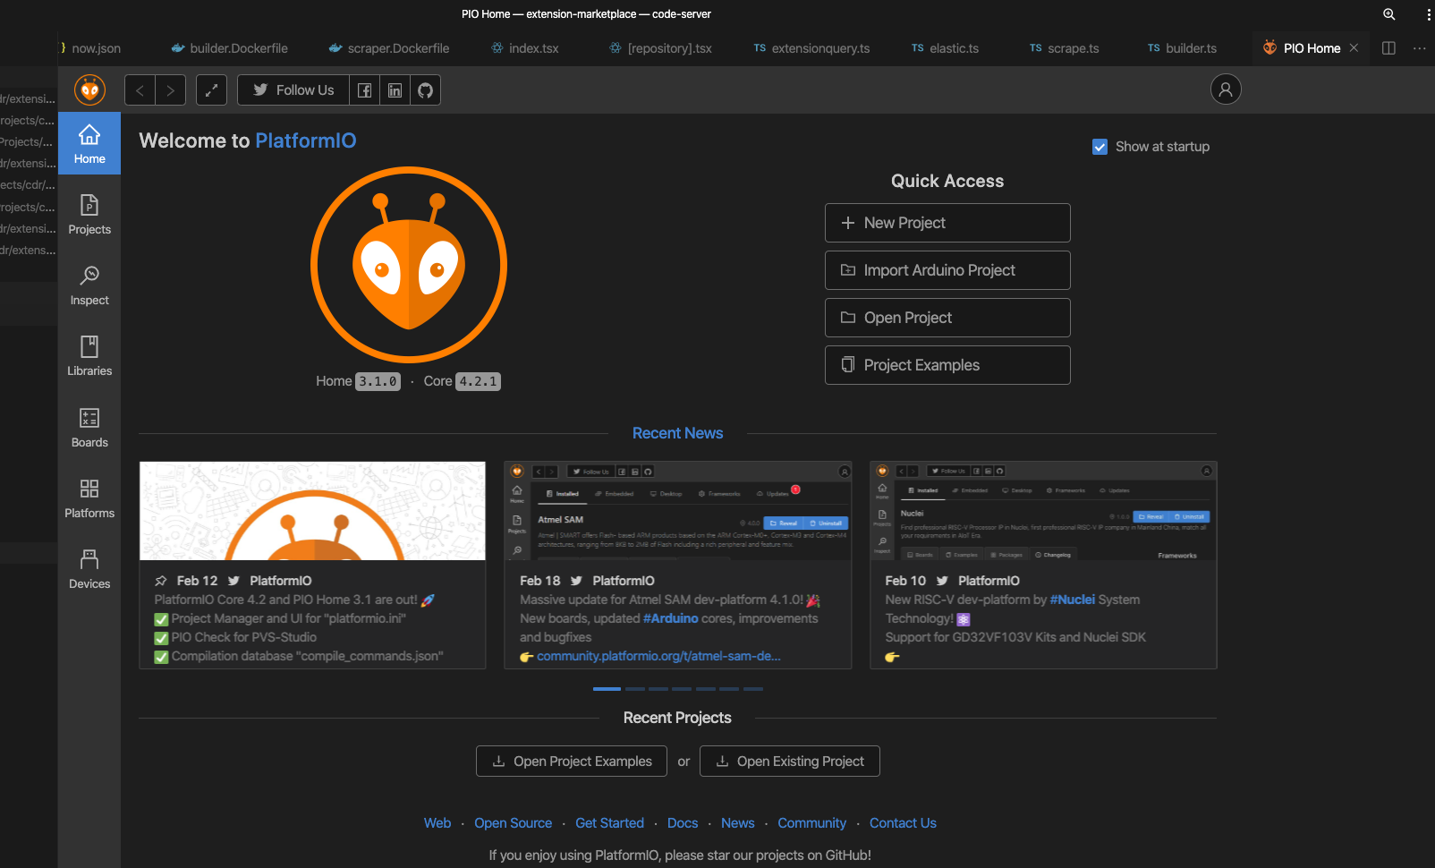Click the zoom magnifier icon in title bar

coord(1389,14)
